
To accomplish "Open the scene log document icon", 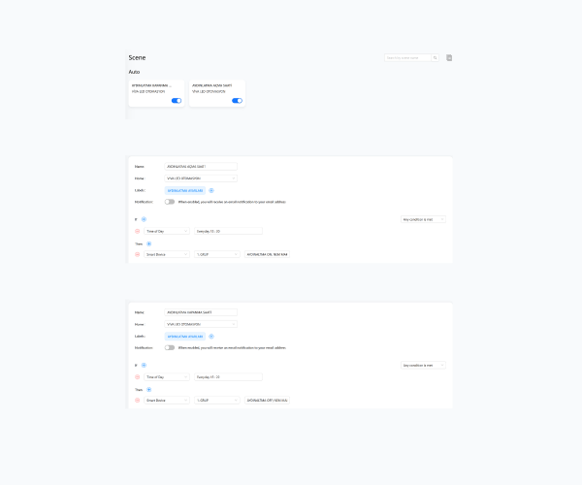I will click(x=449, y=58).
